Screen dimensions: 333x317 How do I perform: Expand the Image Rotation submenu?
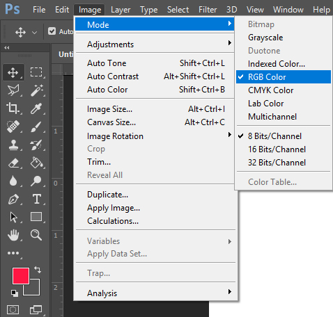[155, 136]
